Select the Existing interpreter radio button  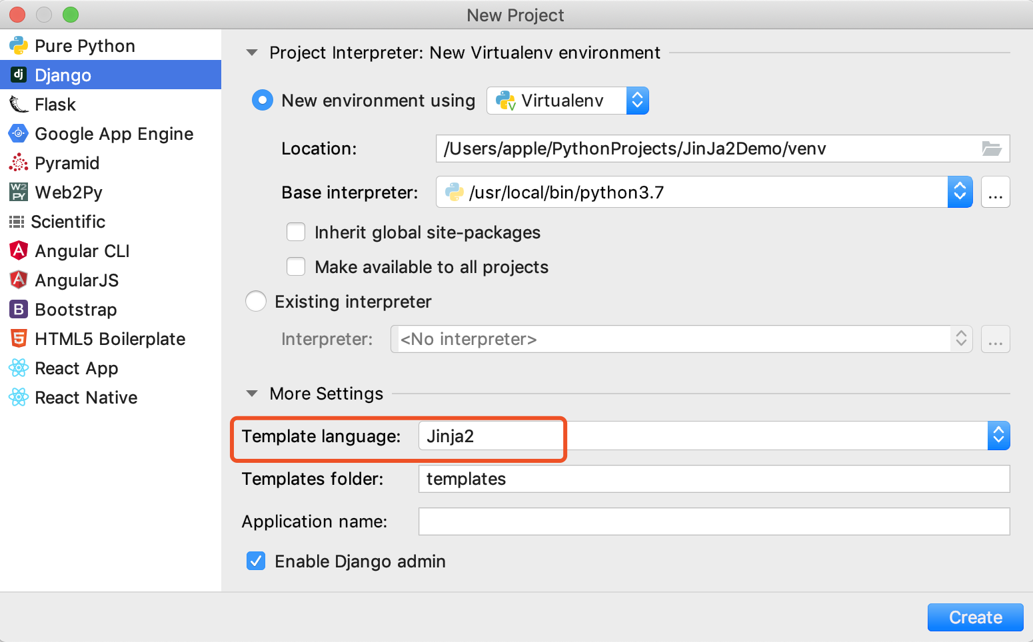(x=256, y=302)
